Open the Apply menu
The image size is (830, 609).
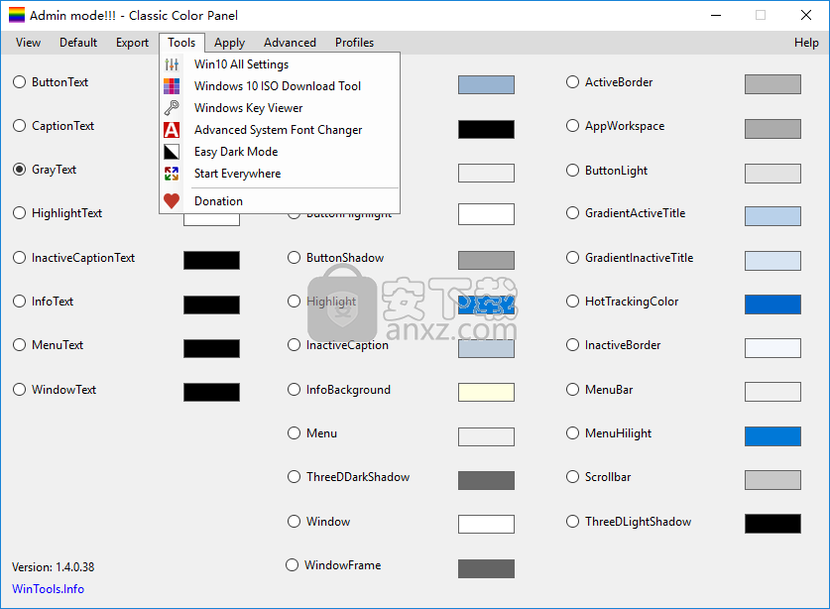tap(230, 43)
